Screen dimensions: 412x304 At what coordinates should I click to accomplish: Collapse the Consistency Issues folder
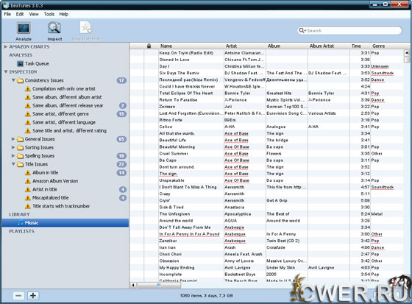pyautogui.click(x=13, y=80)
